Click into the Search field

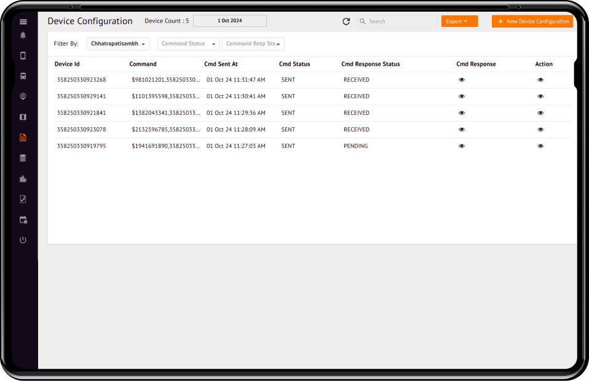401,22
